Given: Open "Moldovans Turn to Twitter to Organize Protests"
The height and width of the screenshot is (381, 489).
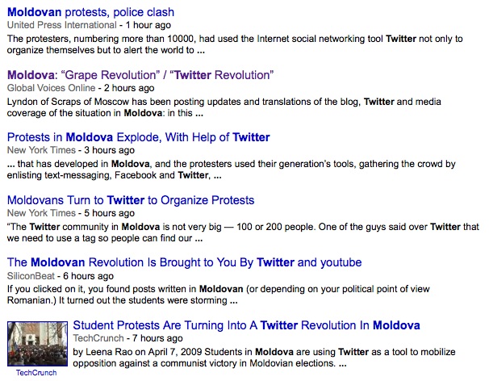Looking at the screenshot, I should (130, 199).
